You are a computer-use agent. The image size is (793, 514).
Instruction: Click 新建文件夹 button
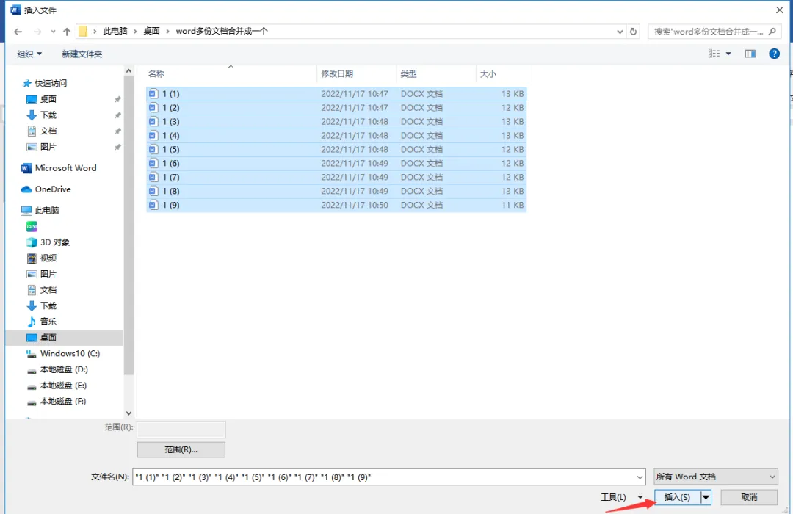[x=82, y=54]
